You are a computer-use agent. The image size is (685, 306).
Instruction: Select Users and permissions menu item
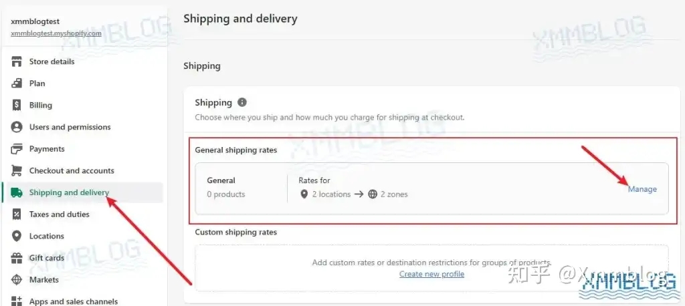(70, 127)
